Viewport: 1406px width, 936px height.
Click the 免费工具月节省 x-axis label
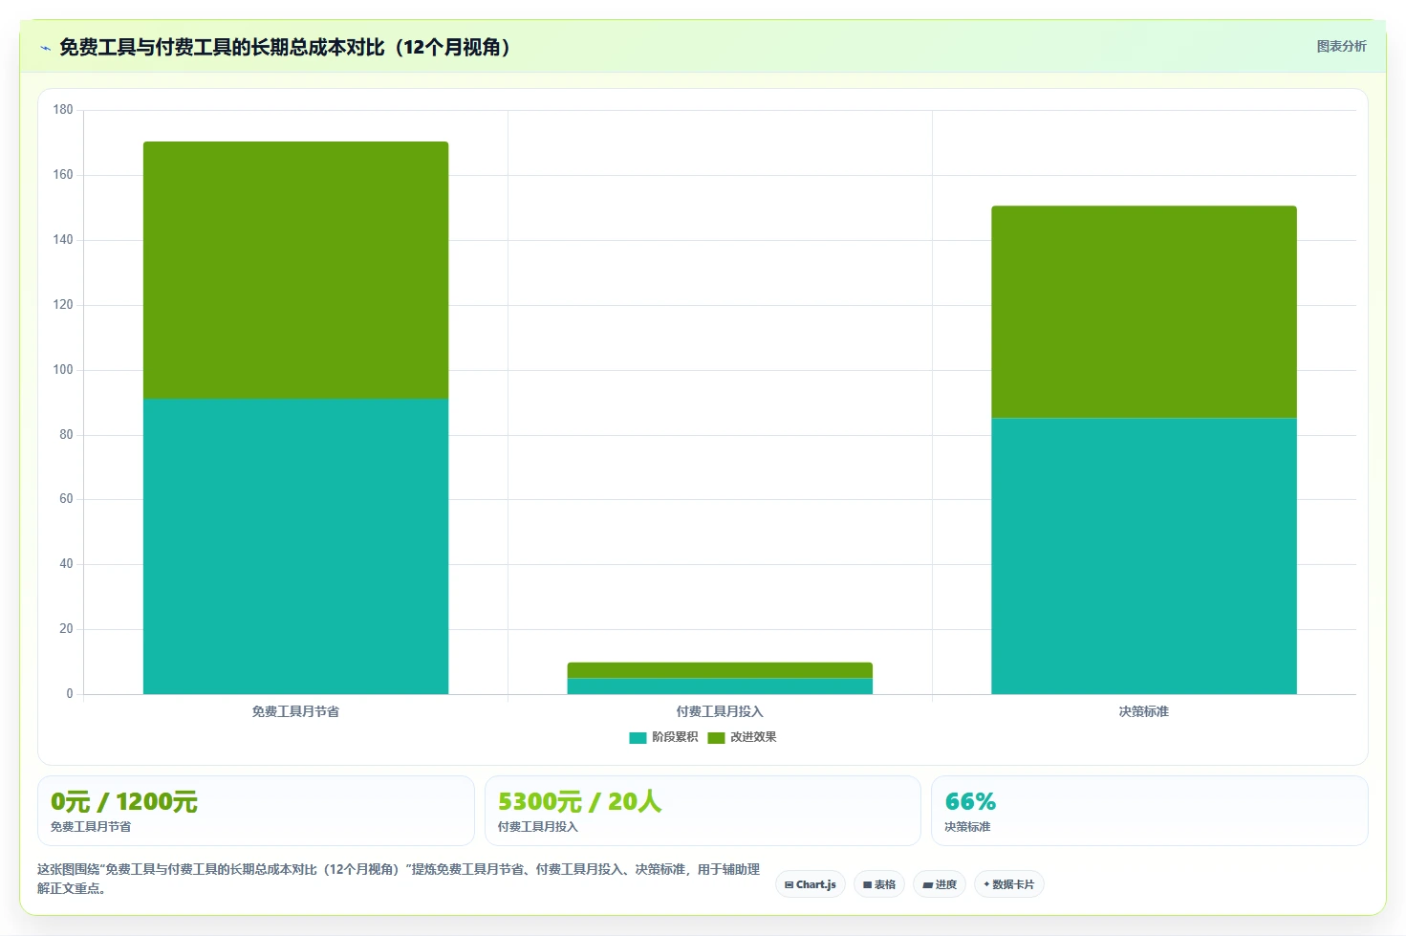(295, 711)
